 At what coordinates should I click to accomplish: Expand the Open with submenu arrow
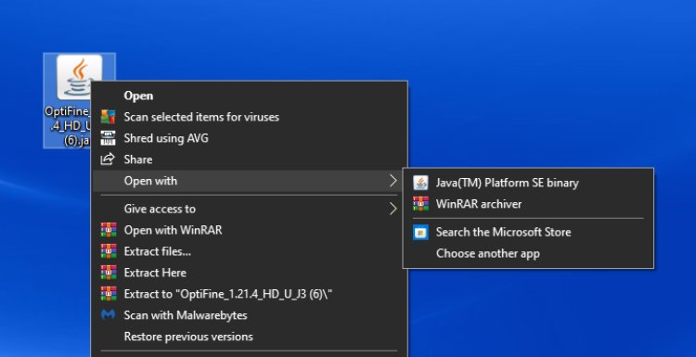pos(393,181)
